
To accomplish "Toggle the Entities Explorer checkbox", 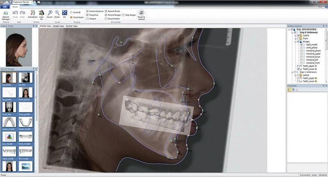I will [x=87, y=11].
